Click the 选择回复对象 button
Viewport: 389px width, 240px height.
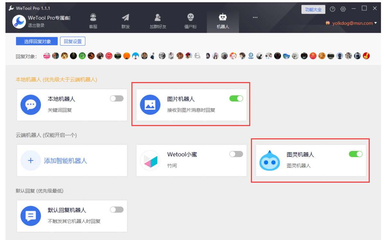pos(37,41)
